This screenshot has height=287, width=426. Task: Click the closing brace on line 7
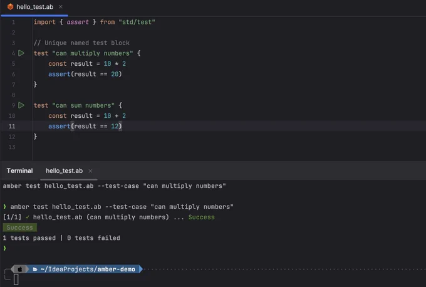pyautogui.click(x=35, y=85)
